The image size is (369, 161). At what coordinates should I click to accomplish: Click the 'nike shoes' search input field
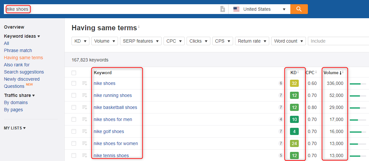[x=112, y=9]
